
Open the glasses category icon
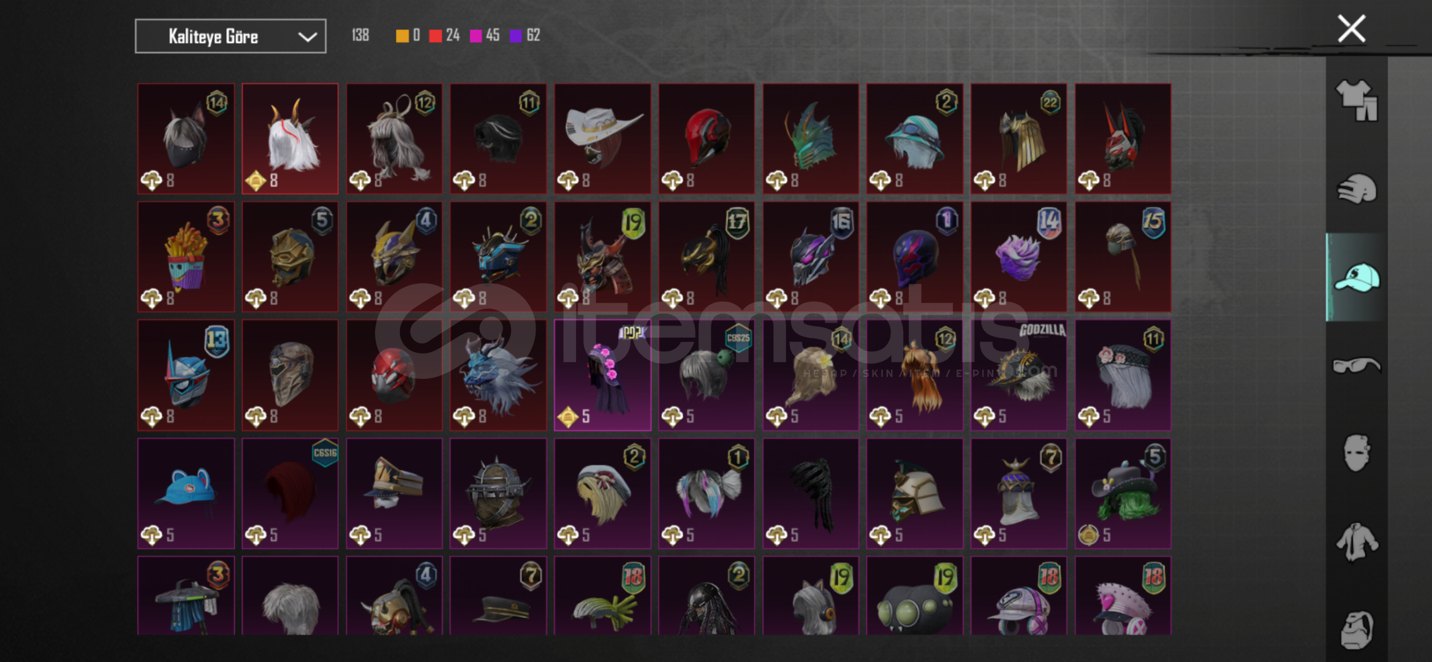coord(1357,365)
